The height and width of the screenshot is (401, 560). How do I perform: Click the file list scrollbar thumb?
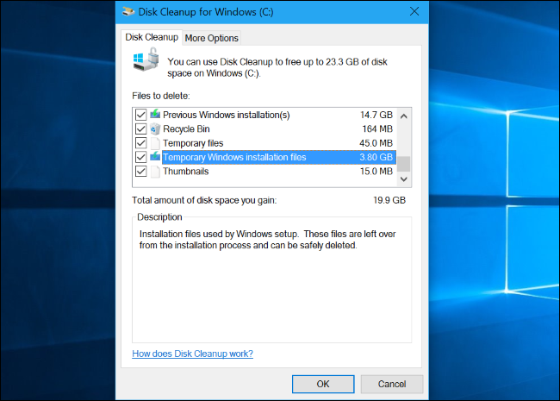point(404,164)
